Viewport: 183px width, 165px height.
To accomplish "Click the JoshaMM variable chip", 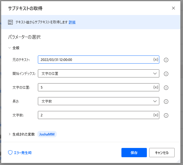I will (x=47, y=134).
